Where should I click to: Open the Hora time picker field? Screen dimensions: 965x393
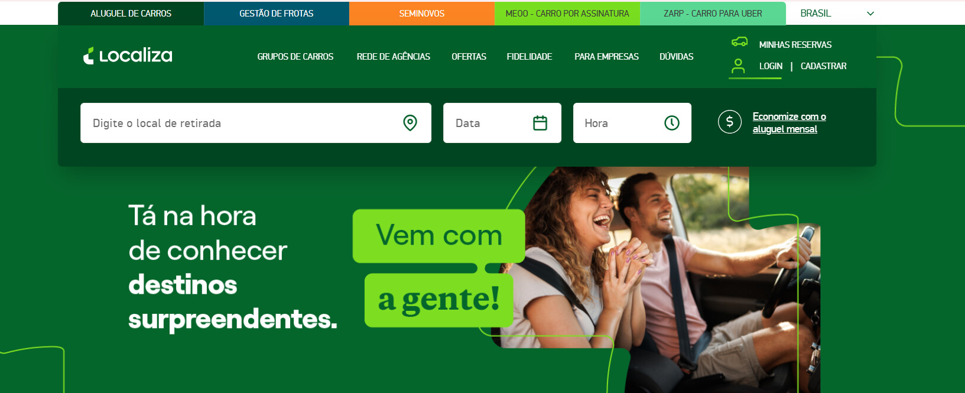pos(632,123)
